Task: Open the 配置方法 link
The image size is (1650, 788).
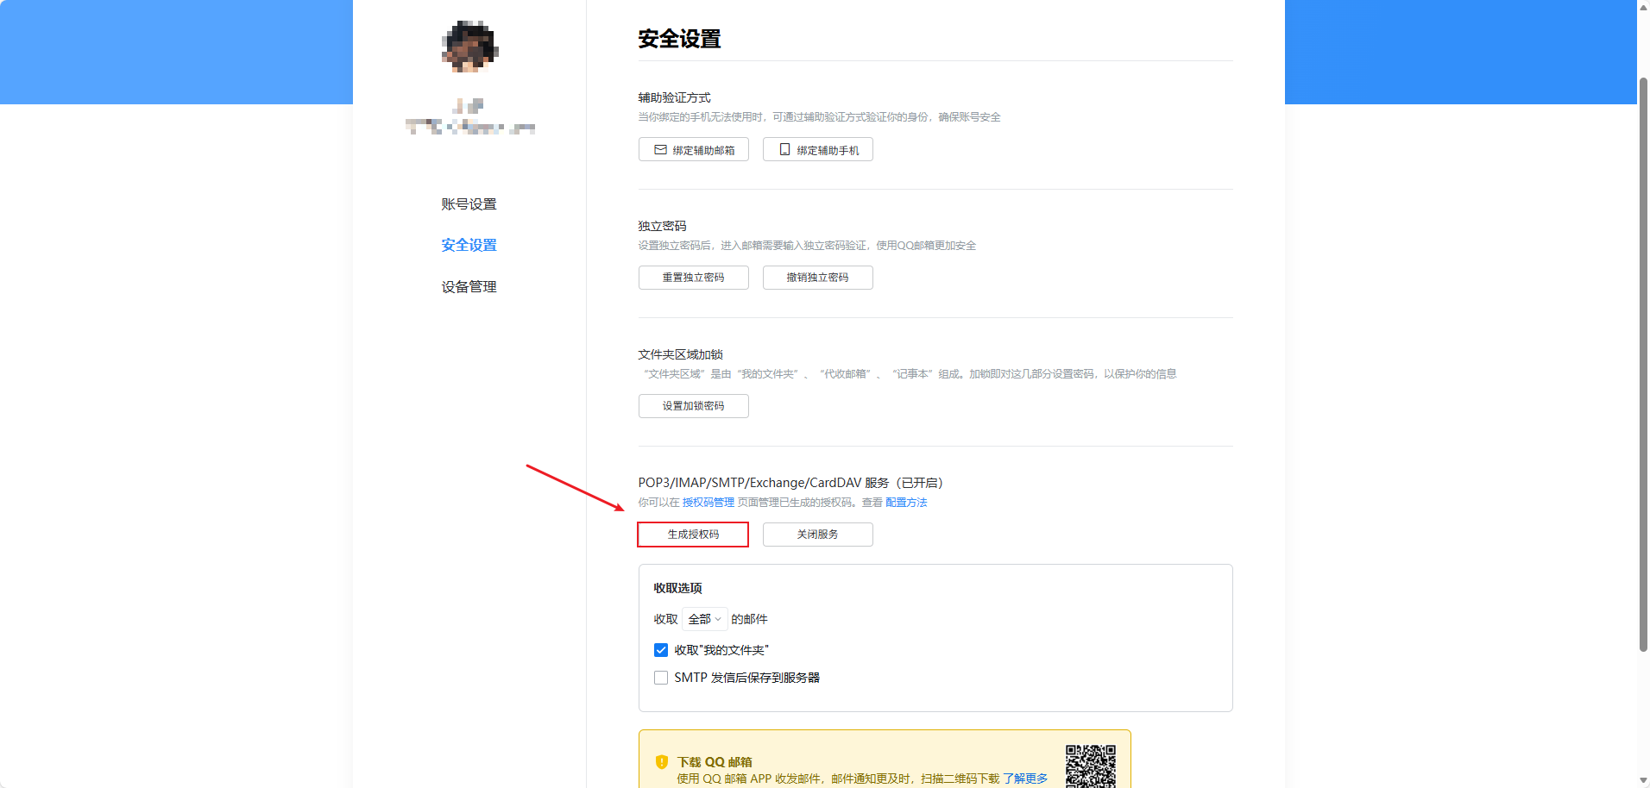Action: click(906, 502)
